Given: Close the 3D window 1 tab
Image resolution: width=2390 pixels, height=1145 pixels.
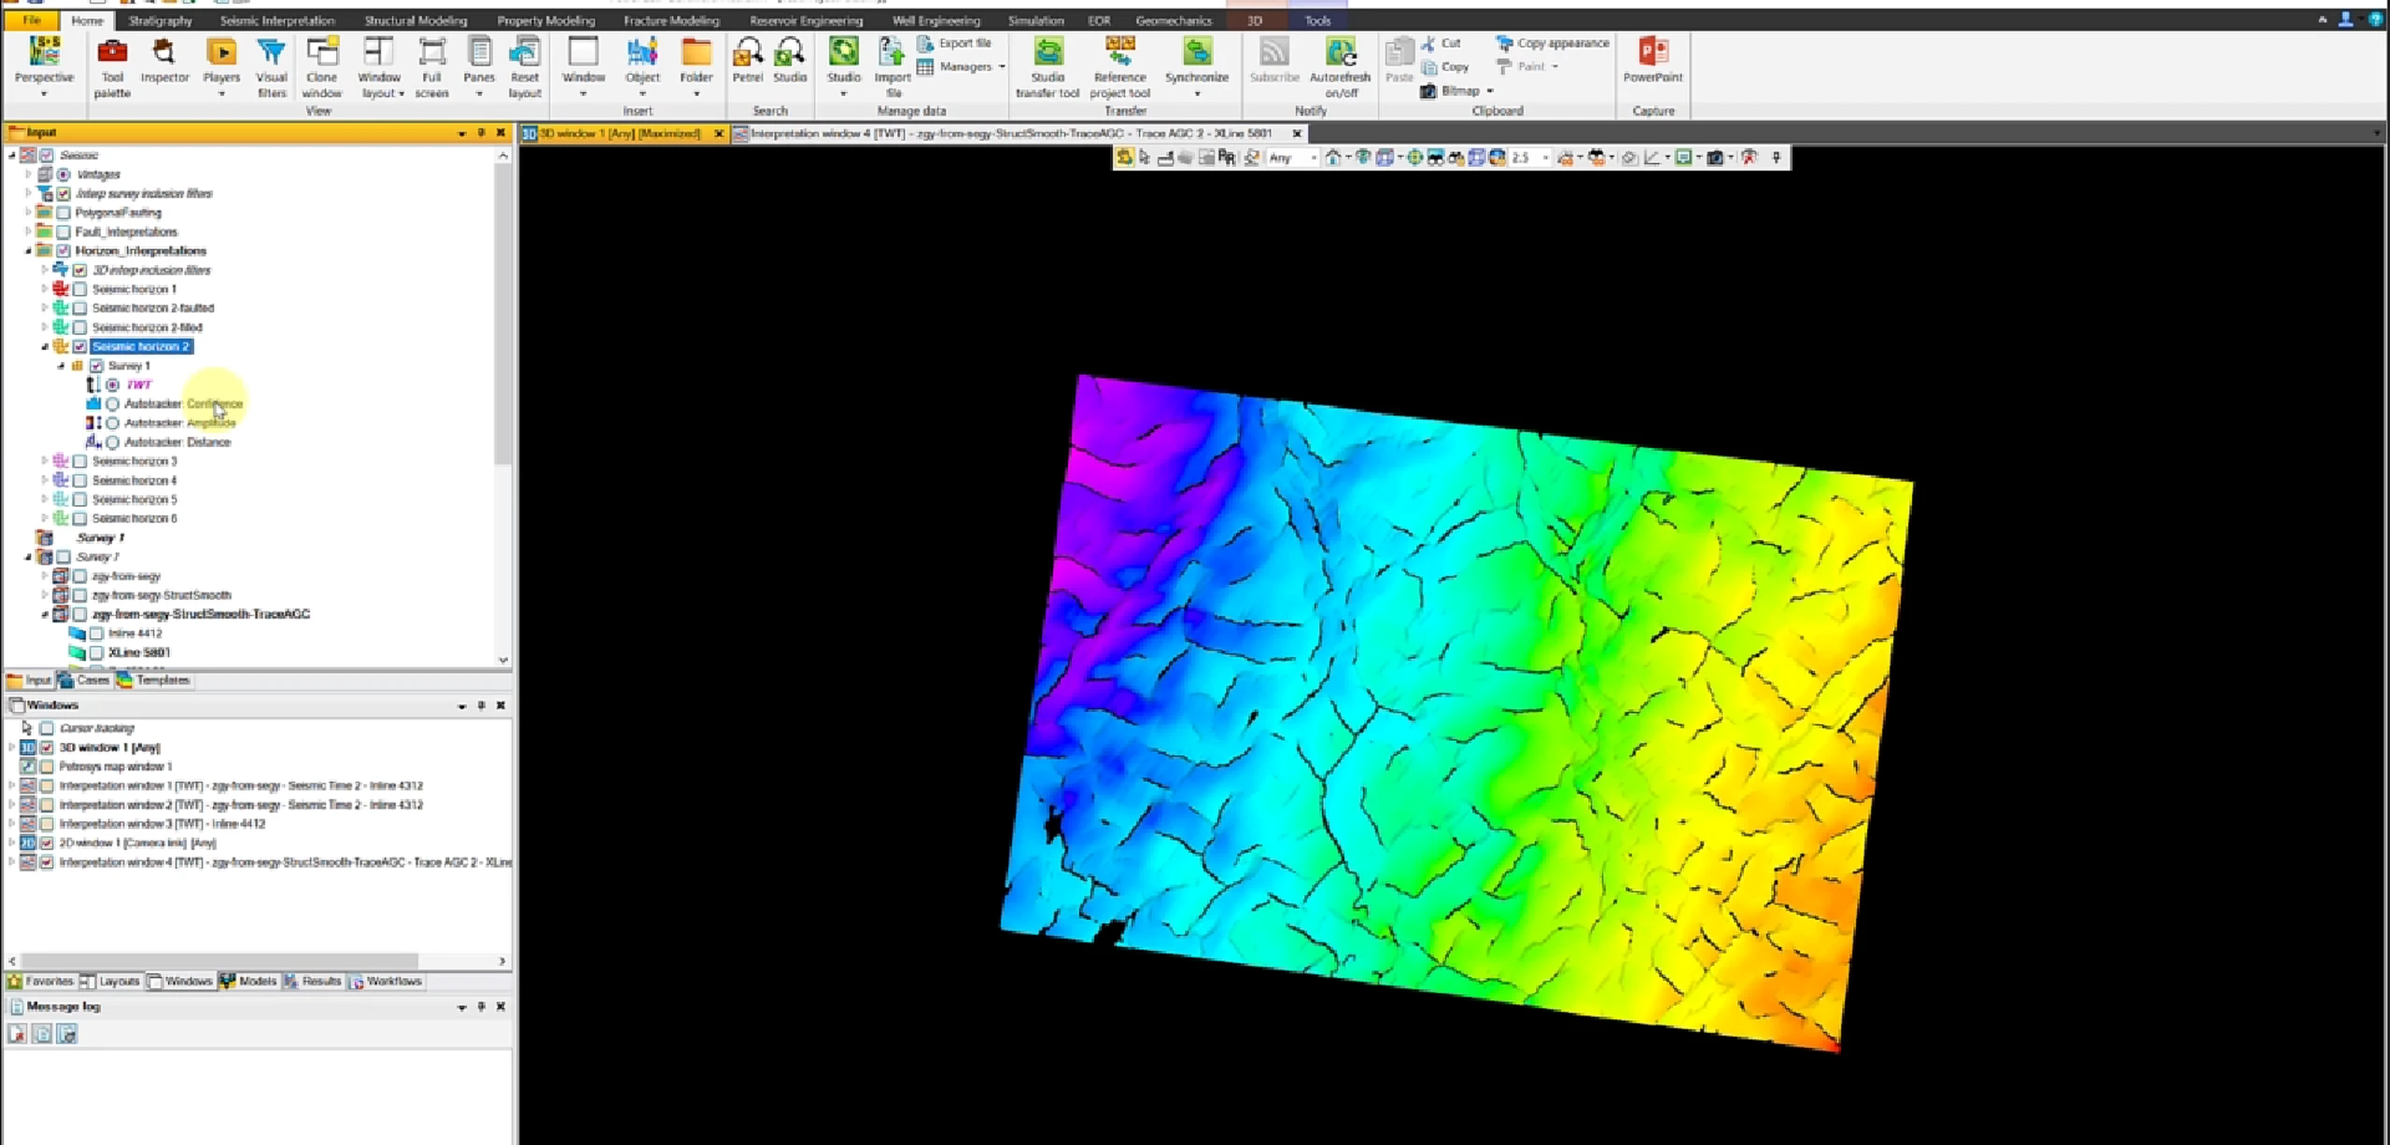Looking at the screenshot, I should pyautogui.click(x=719, y=133).
